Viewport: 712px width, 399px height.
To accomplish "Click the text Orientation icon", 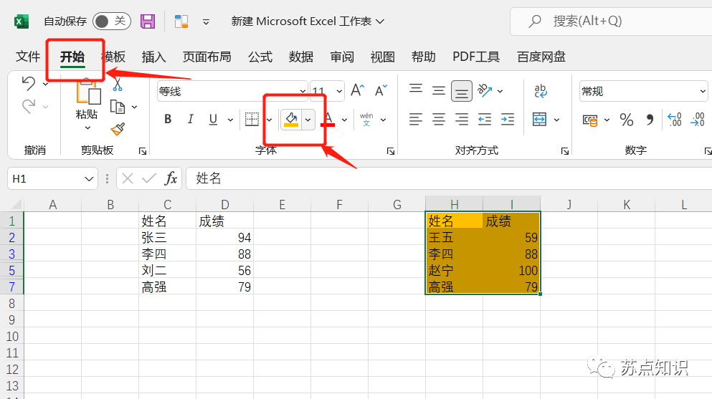I will coord(485,91).
